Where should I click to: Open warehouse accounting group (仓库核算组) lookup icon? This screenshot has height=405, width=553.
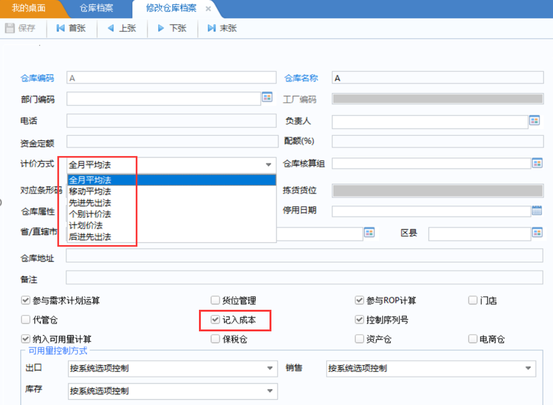pos(537,163)
